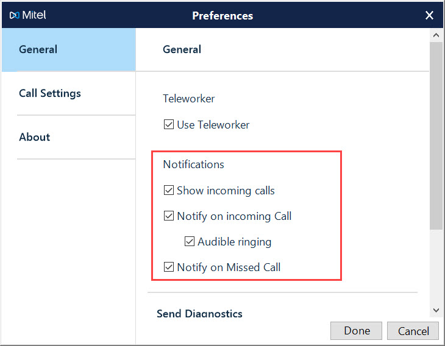Uncheck Notify on Missed Call
Screen dimensions: 445x346
[169, 267]
